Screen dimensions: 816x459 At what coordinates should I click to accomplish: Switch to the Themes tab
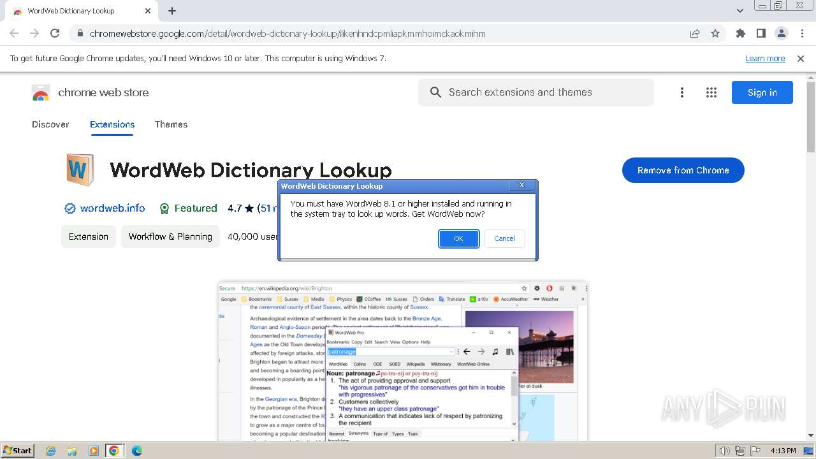171,124
